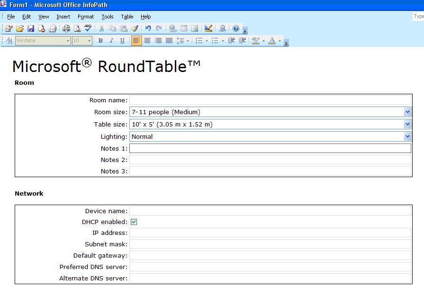Screen dimensions: 424x288
Task: Click the Design This Form icon
Action: (208, 28)
